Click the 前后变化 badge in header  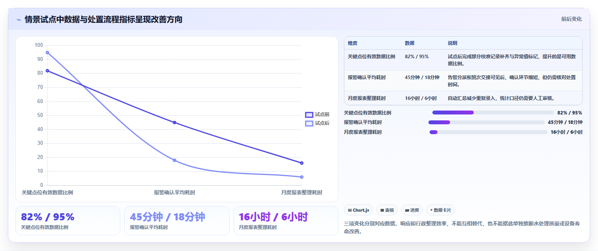pyautogui.click(x=571, y=19)
